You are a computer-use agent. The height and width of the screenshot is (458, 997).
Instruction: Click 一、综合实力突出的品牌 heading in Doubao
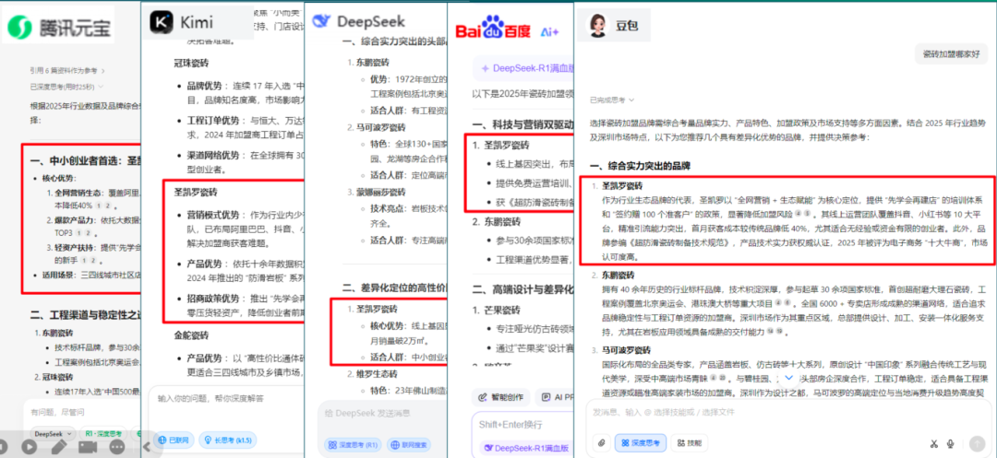pyautogui.click(x=641, y=166)
